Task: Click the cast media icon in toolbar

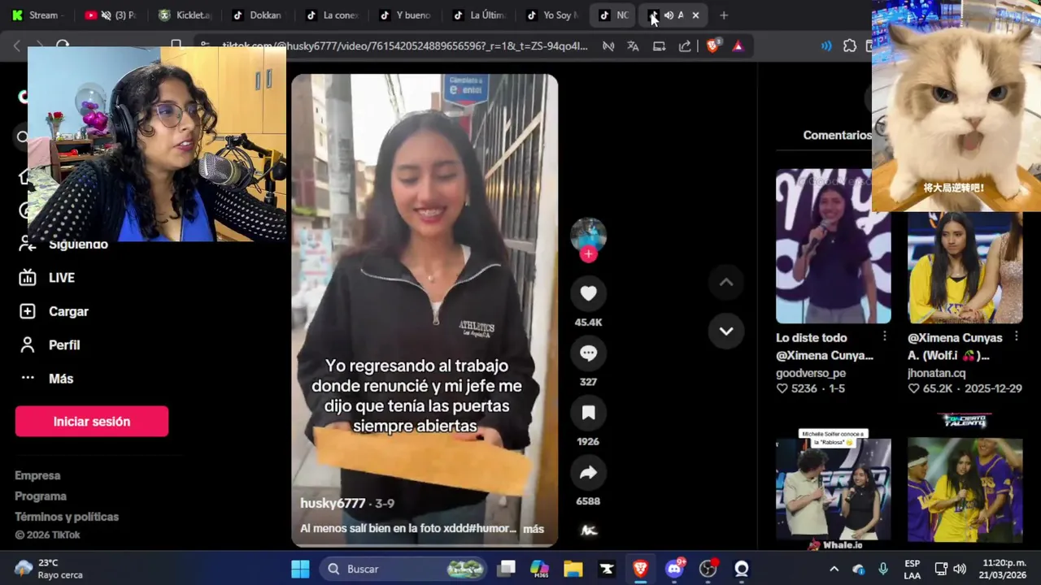Action: [x=659, y=46]
